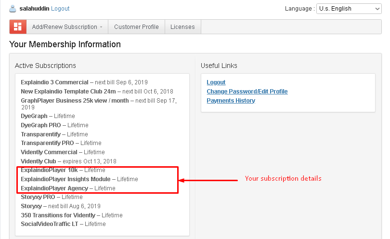The height and width of the screenshot is (239, 390).
Task: Click the user avatar icon beside salahuddin
Action: [x=13, y=9]
